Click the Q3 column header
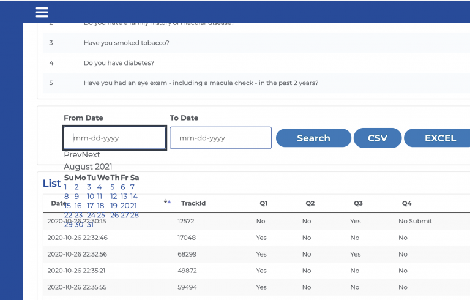The width and height of the screenshot is (470, 300). pos(358,203)
